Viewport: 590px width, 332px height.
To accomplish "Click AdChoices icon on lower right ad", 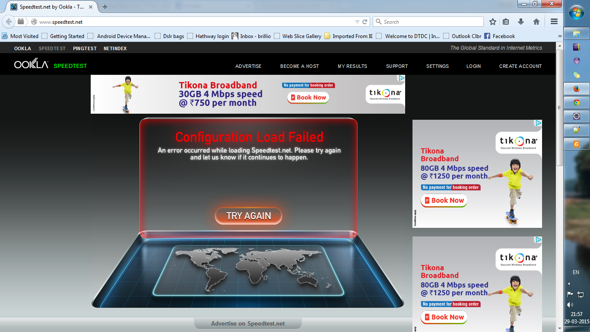I will 538,240.
